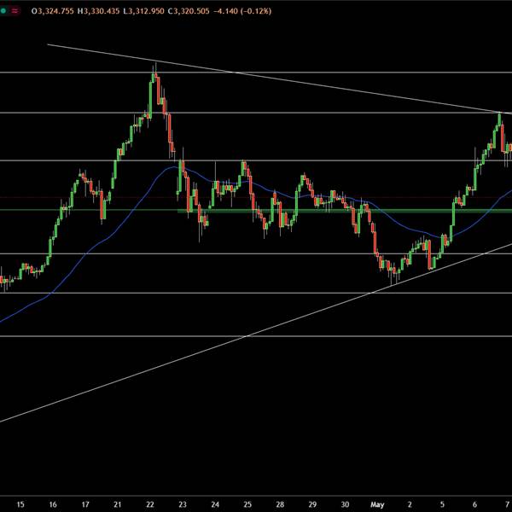Screen dimensions: 512x512
Task: Click the date label 24 on time axis
Action: pos(215,504)
